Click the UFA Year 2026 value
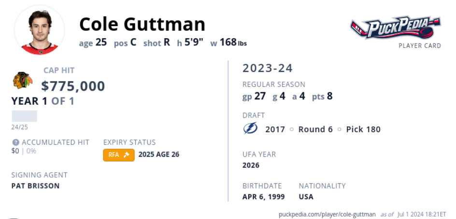 251,165
